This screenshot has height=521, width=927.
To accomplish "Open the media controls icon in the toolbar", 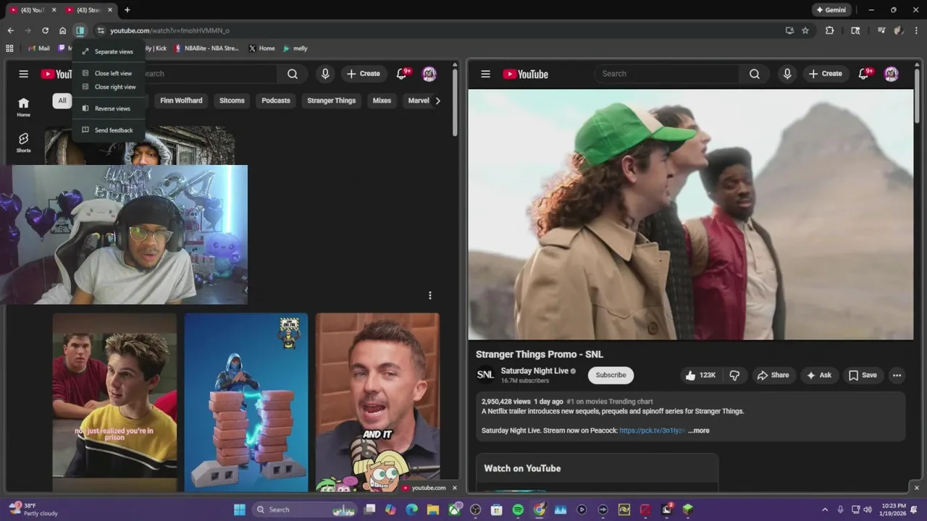I will click(881, 30).
